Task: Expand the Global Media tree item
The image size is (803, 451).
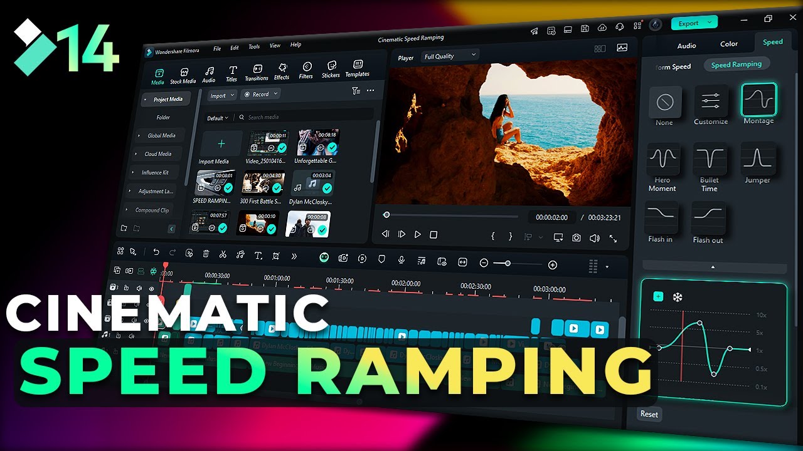Action: (x=139, y=135)
